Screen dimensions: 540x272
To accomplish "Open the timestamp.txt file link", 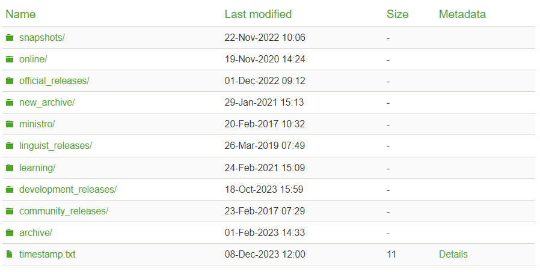I will (x=47, y=255).
